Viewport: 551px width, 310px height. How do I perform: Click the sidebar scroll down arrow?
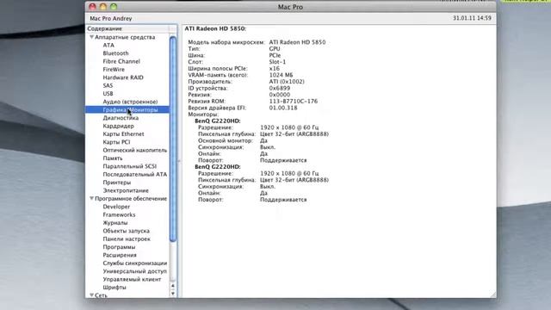click(x=173, y=294)
